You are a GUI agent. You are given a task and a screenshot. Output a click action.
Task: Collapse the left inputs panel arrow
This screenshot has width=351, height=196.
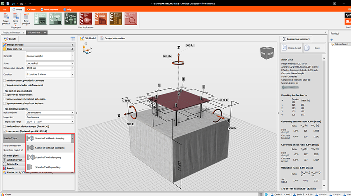[76, 113]
